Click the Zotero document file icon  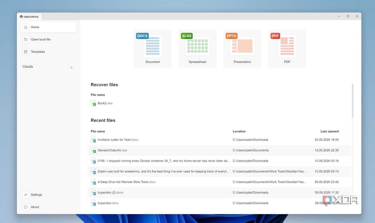pos(93,171)
